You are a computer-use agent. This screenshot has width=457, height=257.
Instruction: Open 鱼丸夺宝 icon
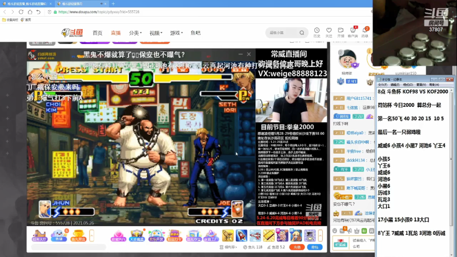194,236
